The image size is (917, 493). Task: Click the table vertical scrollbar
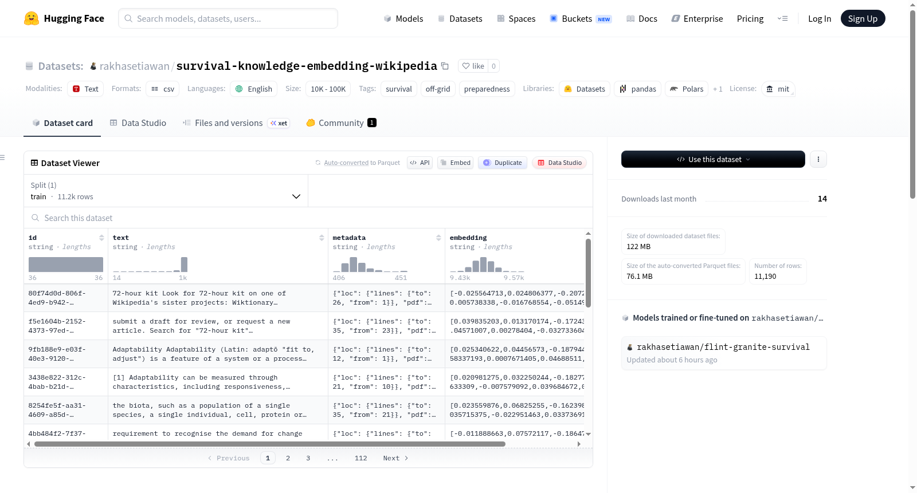pyautogui.click(x=588, y=273)
